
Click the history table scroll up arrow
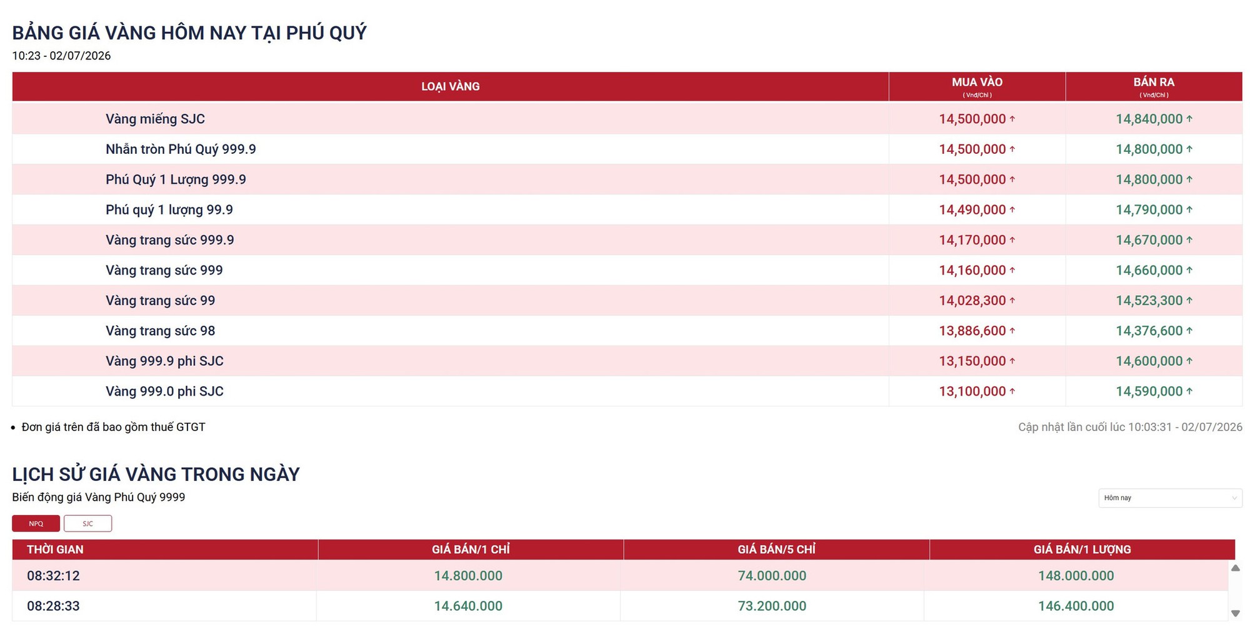pos(1235,568)
